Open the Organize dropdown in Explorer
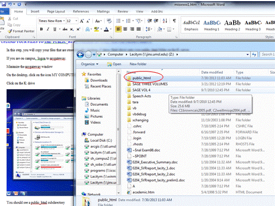Image resolution: width=275 pixels, height=206 pixels. coord(89,64)
